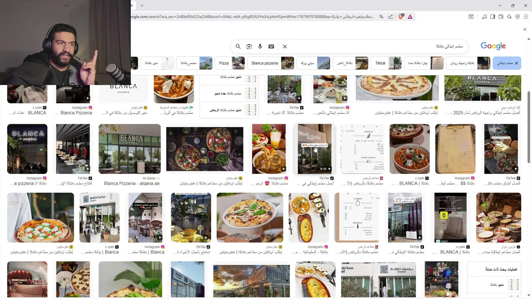Clear the search query with X icon
This screenshot has height=299, width=532.
tap(285, 47)
